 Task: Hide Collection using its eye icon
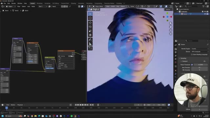[205, 12]
